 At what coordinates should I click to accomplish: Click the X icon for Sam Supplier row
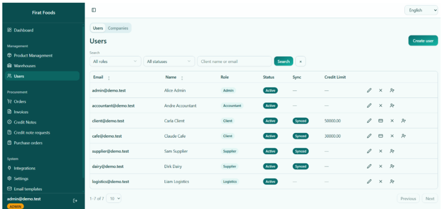coord(381,151)
